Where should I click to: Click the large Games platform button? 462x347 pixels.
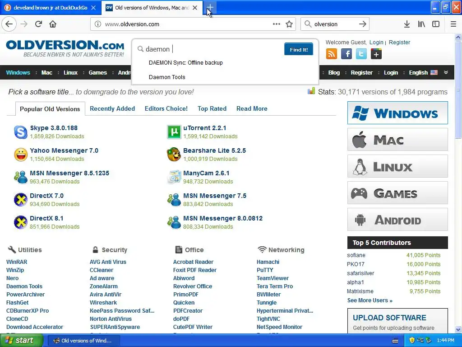(x=397, y=193)
